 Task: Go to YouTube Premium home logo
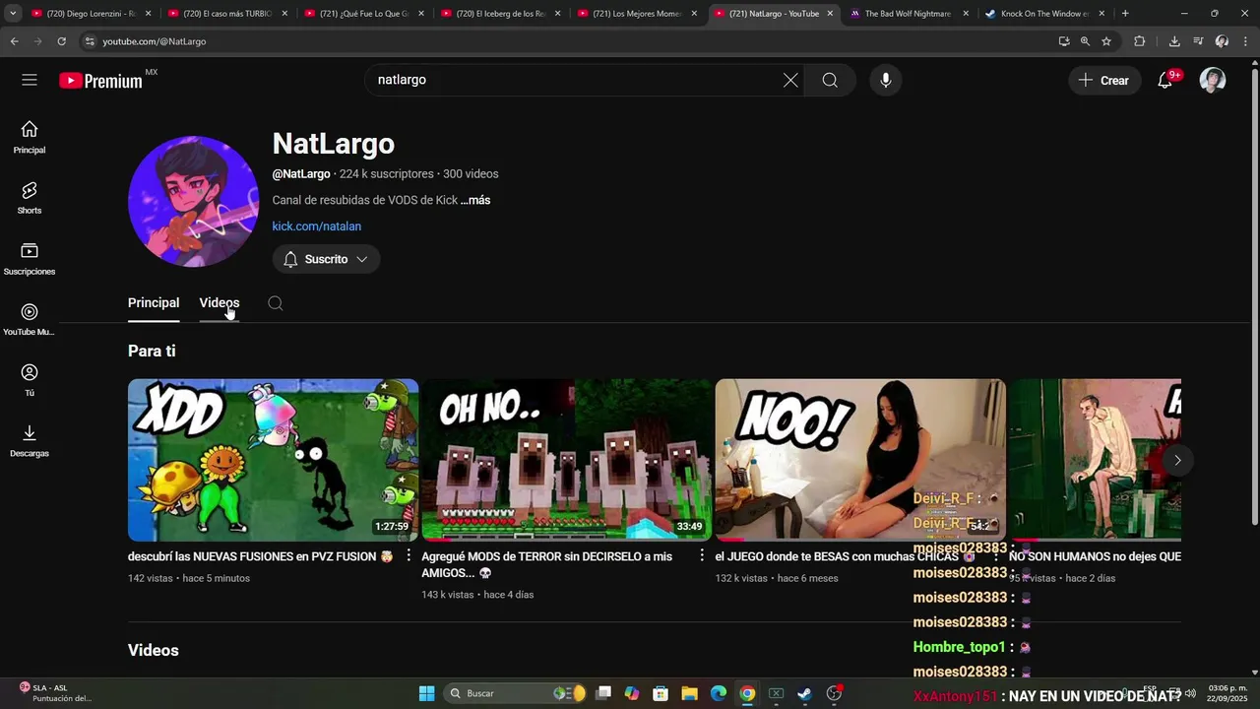coord(101,81)
